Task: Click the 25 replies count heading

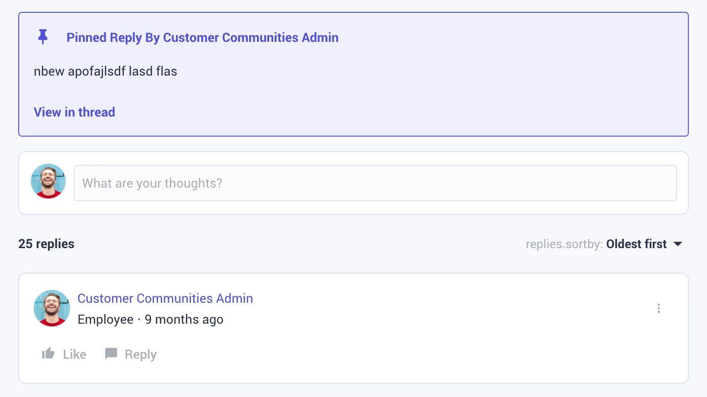Action: (46, 244)
